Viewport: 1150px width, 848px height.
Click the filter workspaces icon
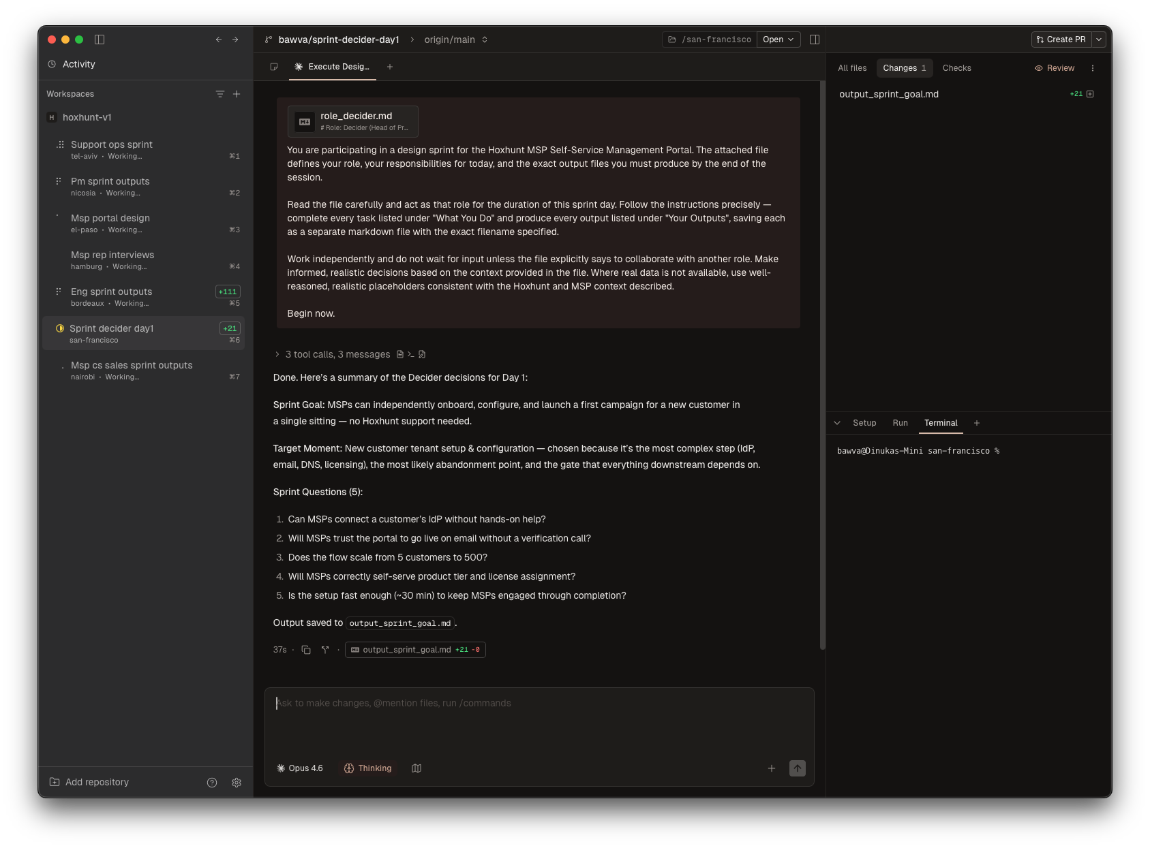(x=220, y=94)
